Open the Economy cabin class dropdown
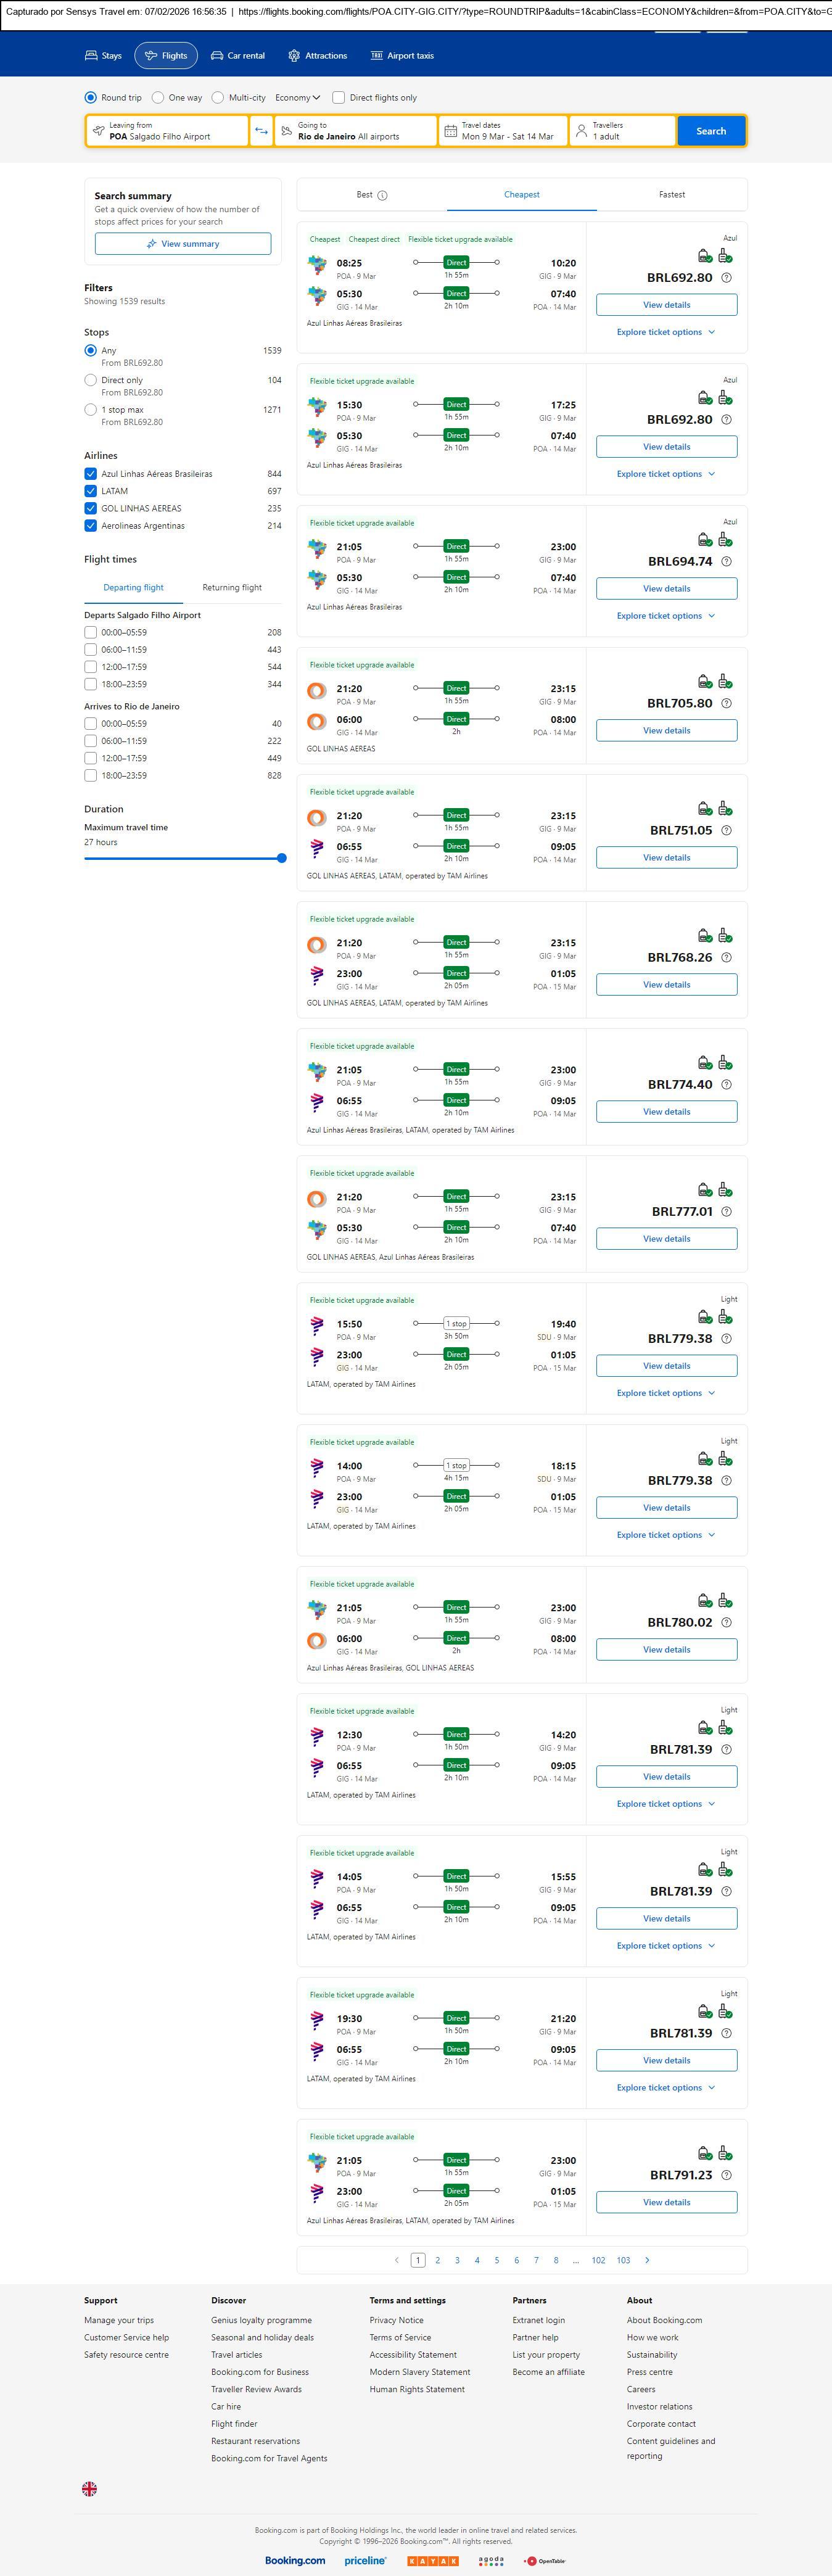The image size is (832, 2576). pos(298,98)
